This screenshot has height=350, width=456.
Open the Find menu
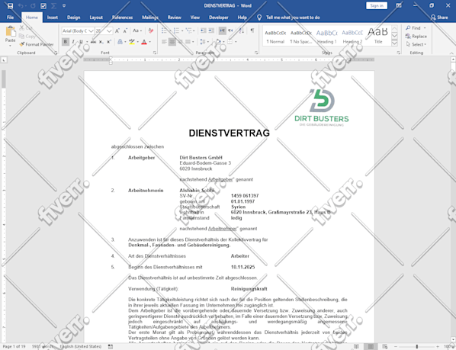(416, 28)
